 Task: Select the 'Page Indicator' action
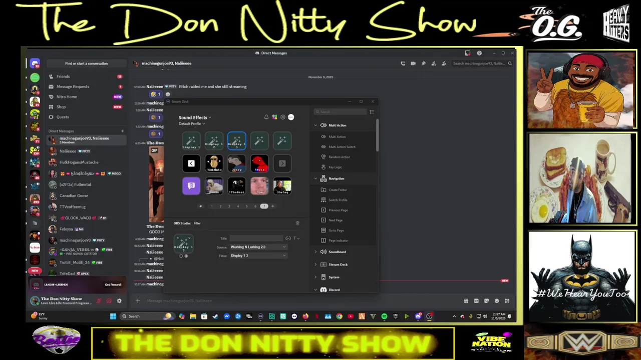click(339, 240)
